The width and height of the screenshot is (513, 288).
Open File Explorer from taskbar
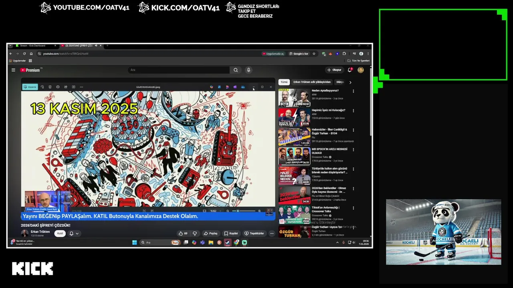click(x=211, y=242)
